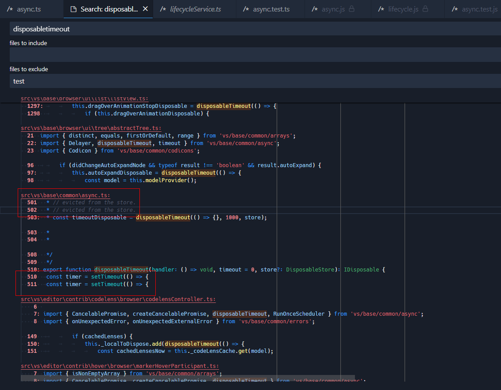Viewport: 501px width, 390px height.
Task: Click line 21 import distinct, equals
Action: coord(162,136)
